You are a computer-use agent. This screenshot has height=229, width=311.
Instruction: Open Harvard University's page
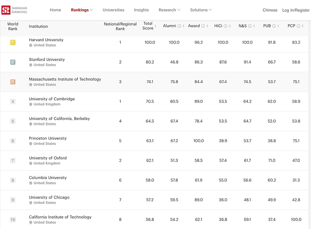coord(46,40)
